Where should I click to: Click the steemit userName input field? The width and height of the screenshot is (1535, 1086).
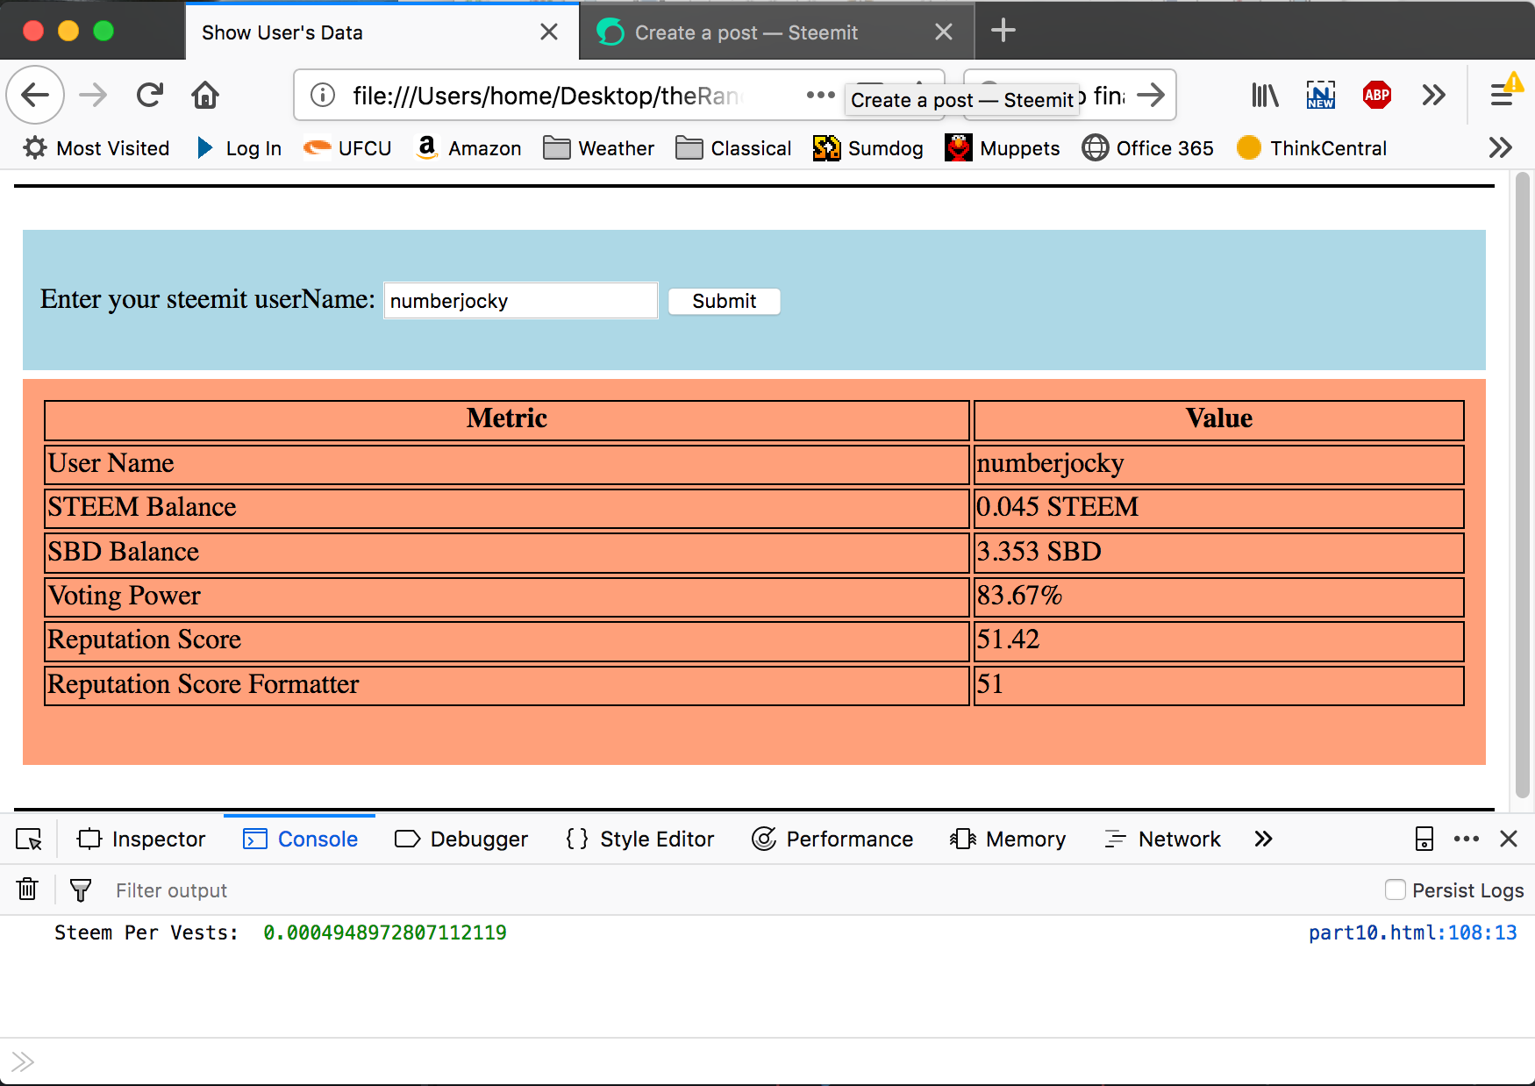521,301
